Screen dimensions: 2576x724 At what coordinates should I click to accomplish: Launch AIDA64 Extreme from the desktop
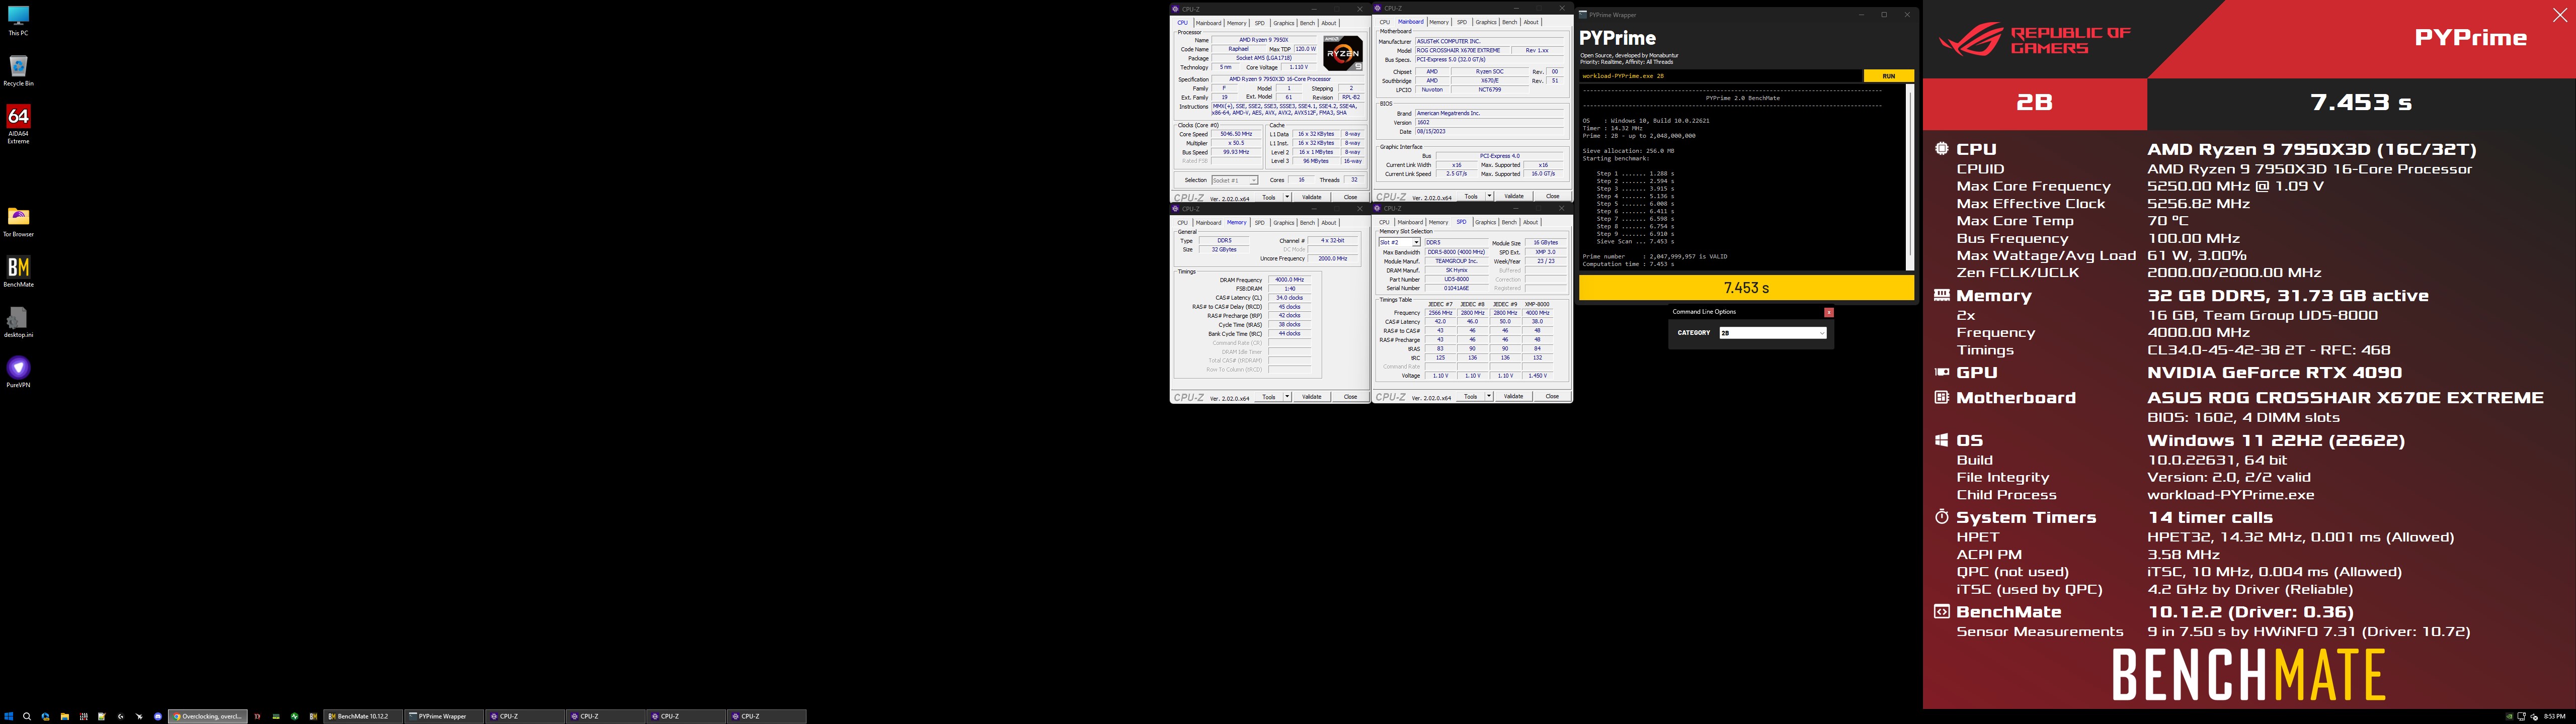pos(18,124)
